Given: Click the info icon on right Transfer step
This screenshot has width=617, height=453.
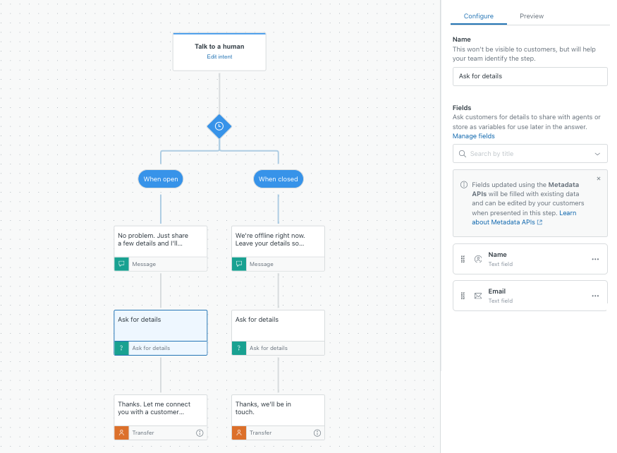Looking at the screenshot, I should click(x=317, y=433).
